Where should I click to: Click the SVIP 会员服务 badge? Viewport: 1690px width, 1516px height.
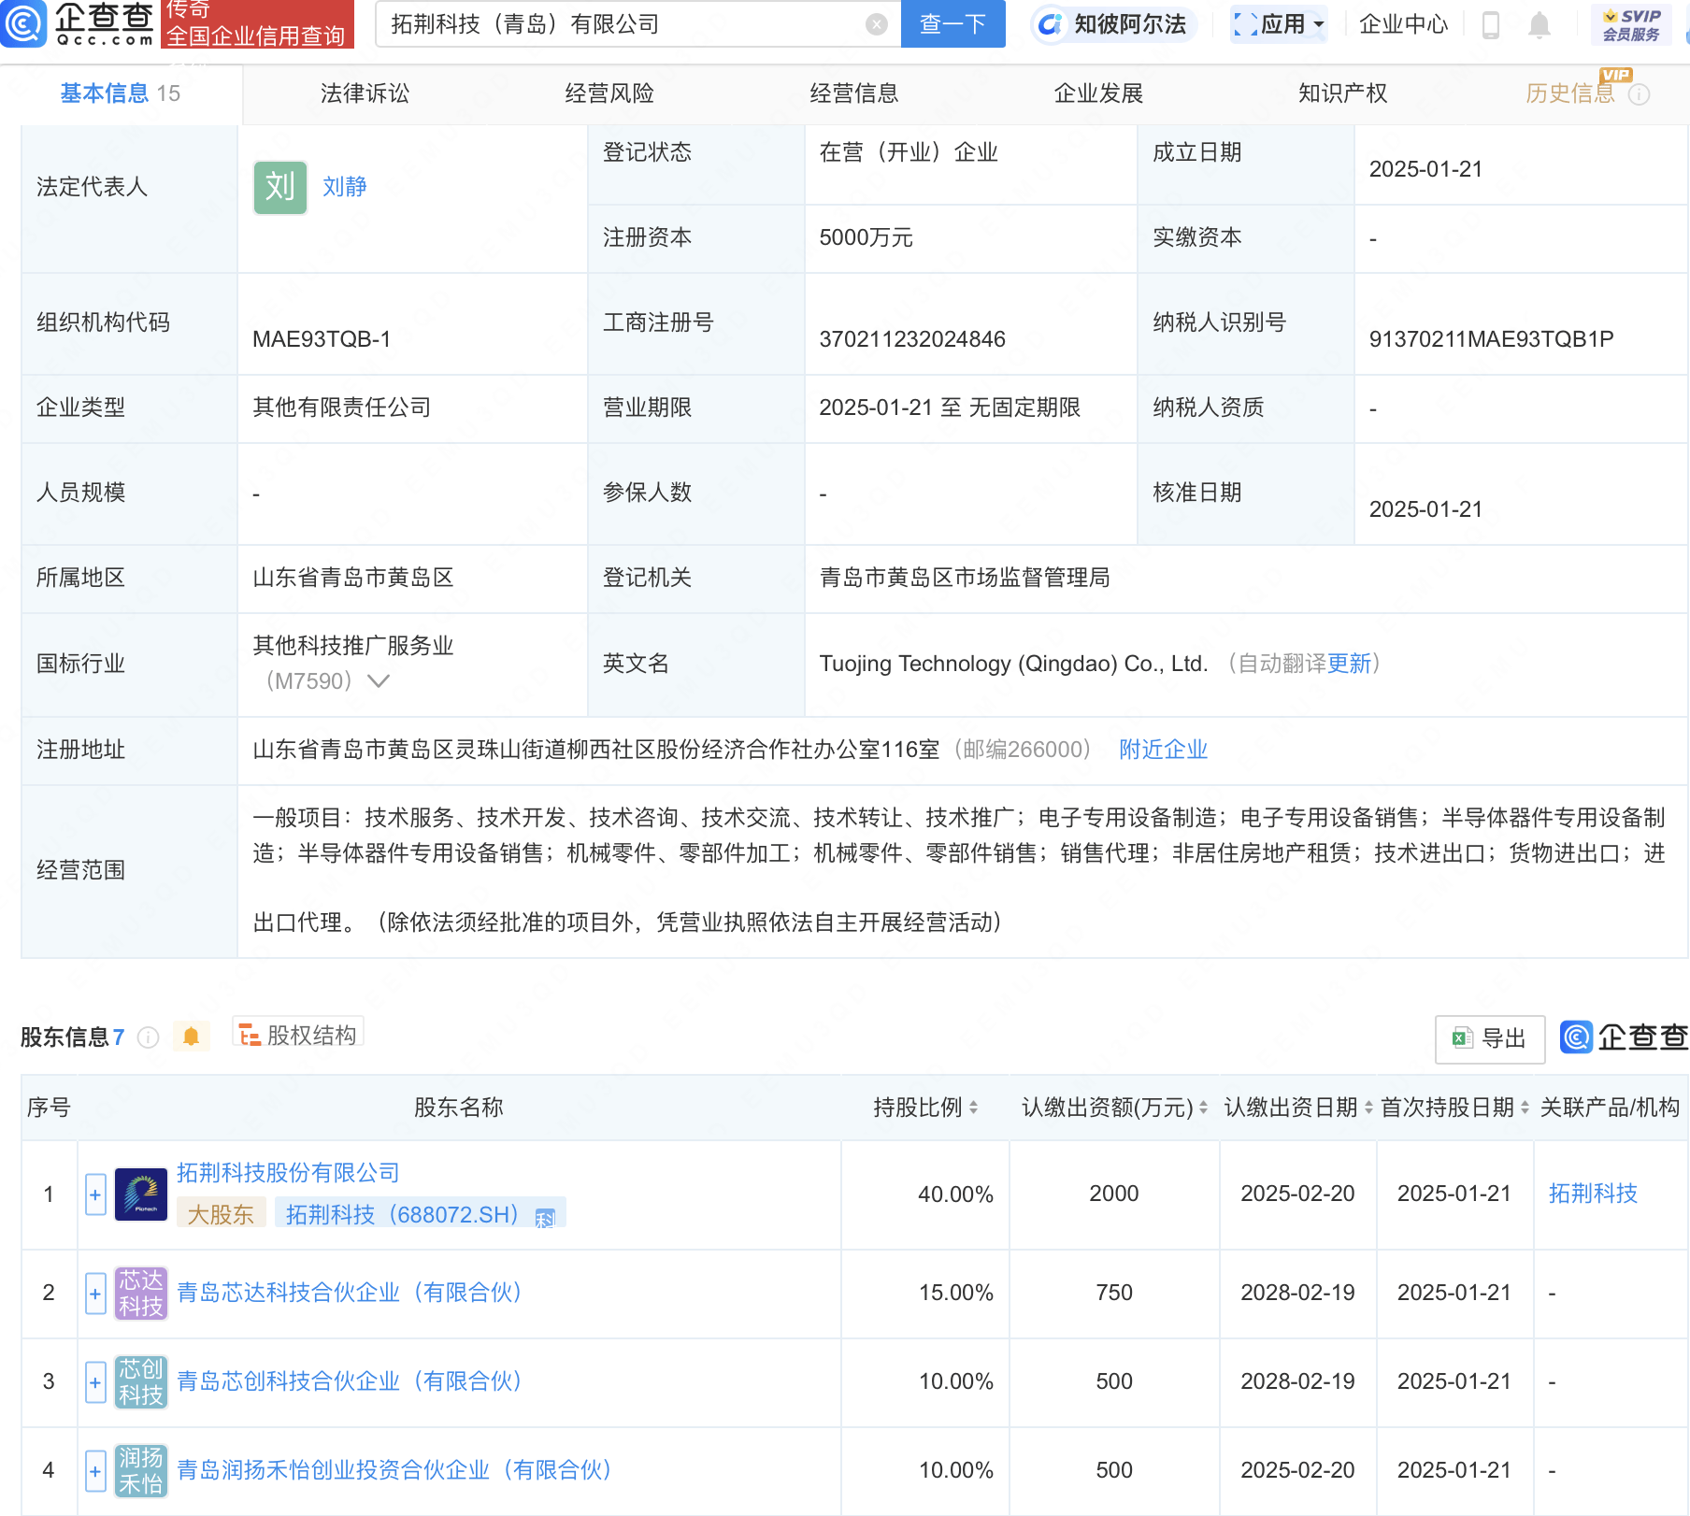click(x=1630, y=25)
